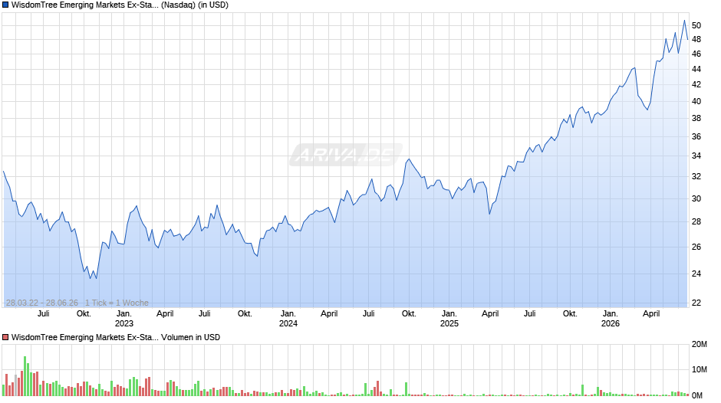Click the Jan. label above 2026
721x403 pixels.
pos(611,314)
